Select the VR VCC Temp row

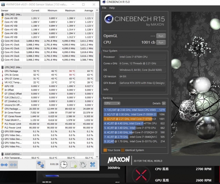[47, 82]
